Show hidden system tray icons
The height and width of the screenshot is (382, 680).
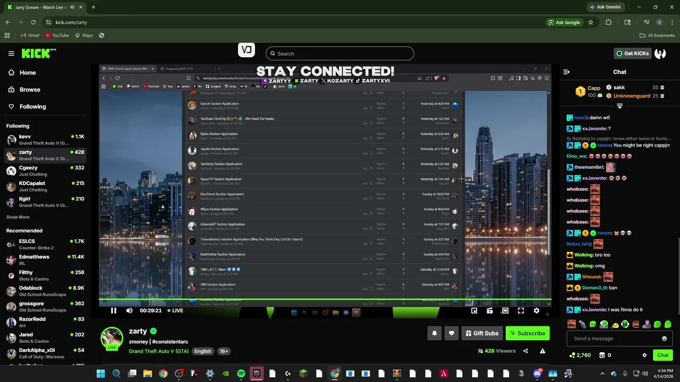point(602,374)
